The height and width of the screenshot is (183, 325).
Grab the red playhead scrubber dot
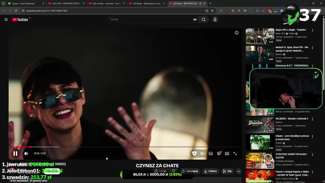30,147
